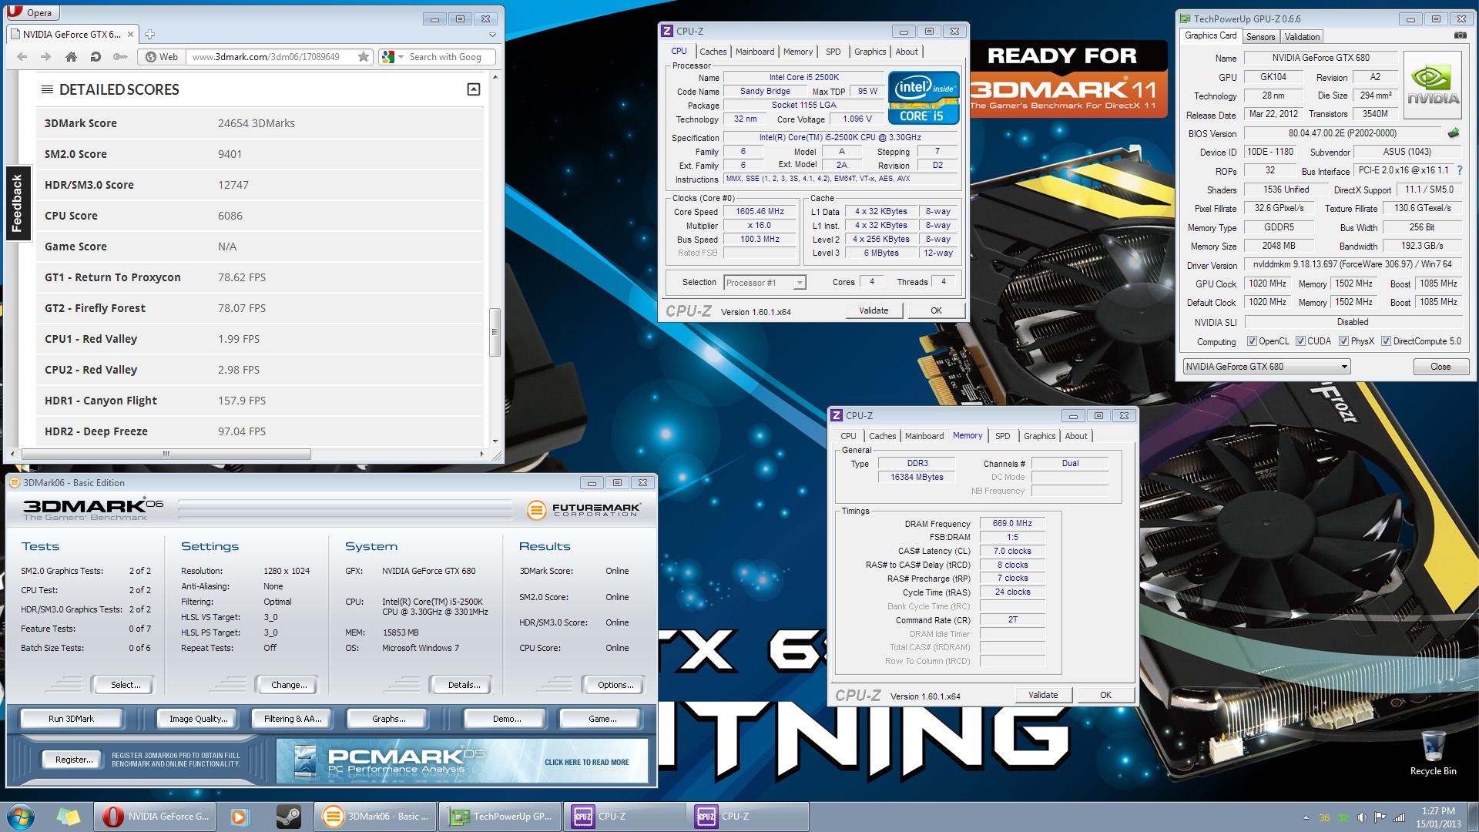This screenshot has height=832, width=1479.
Task: Toggle the DirectCompute 5.0 checkbox
Action: tap(1386, 341)
